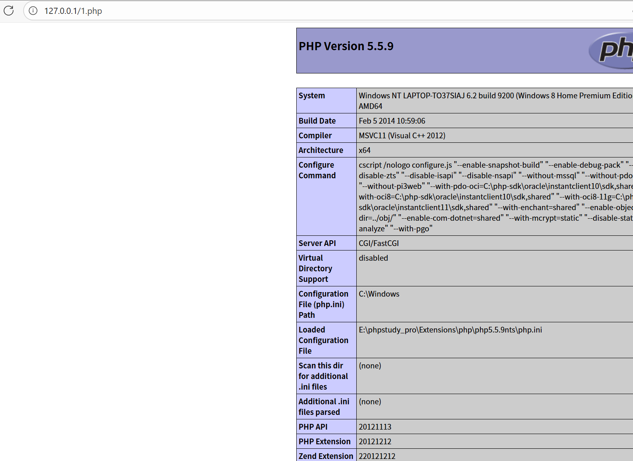Screen dimensions: 633x461
Task: Select the 'Build Date' row label
Action: [317, 121]
